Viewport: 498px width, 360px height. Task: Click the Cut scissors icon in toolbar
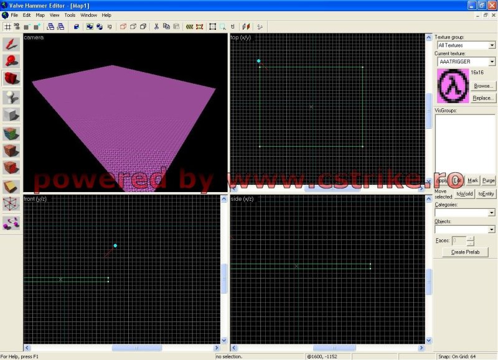(x=156, y=27)
